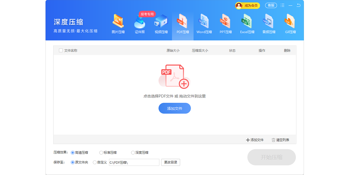Image resolution: width=350 pixels, height=175 pixels.
Task: Click 成为会员 membership button
Action: pyautogui.click(x=247, y=6)
